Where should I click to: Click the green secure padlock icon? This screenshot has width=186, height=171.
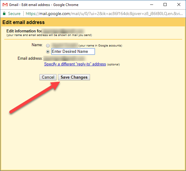4,13
